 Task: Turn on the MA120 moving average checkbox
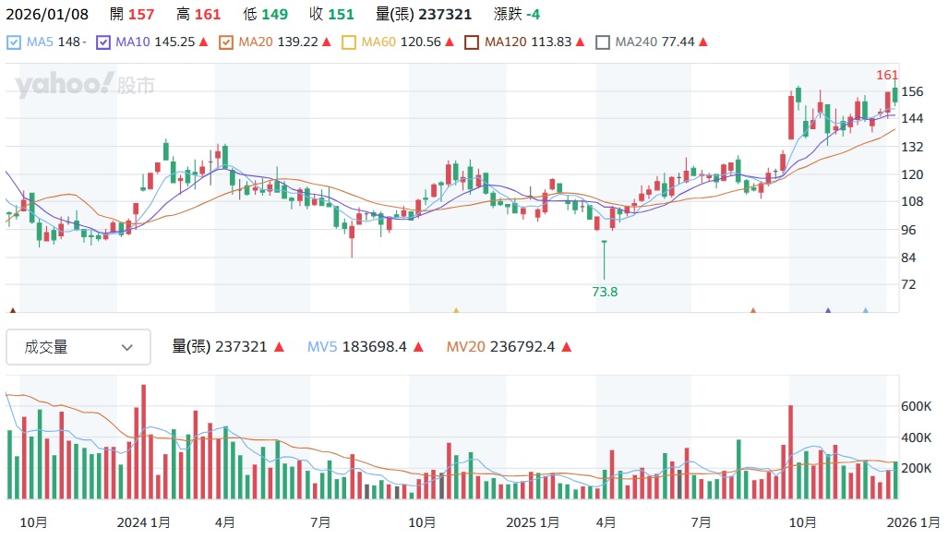coord(472,42)
